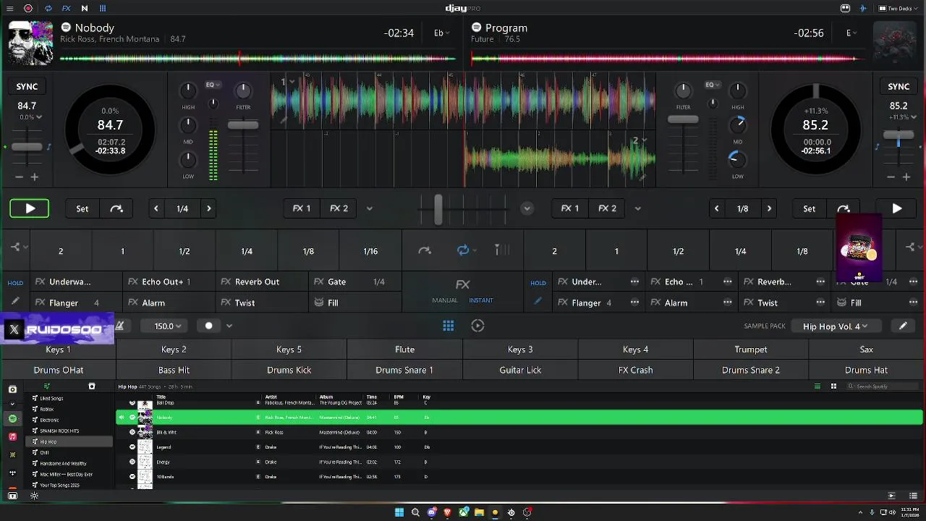Open the crossfader options chevron
Screen dimensions: 926x521
pos(527,208)
